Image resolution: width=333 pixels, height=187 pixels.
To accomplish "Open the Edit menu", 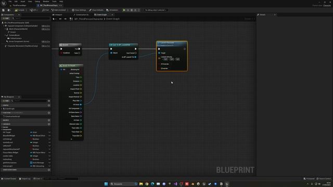I will point(16,2).
